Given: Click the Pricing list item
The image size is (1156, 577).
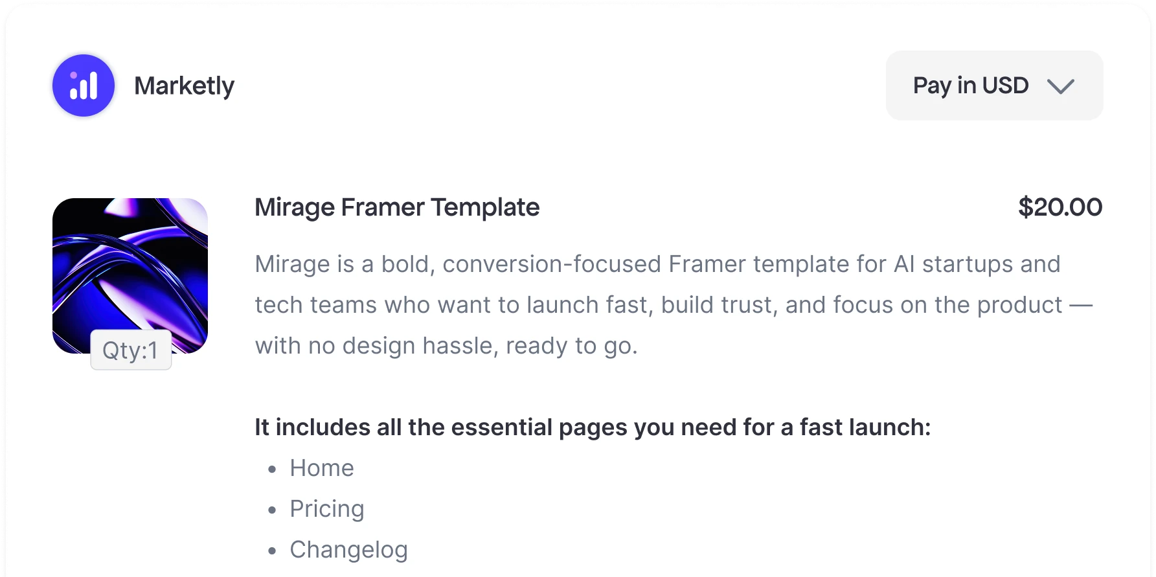Looking at the screenshot, I should pos(326,508).
